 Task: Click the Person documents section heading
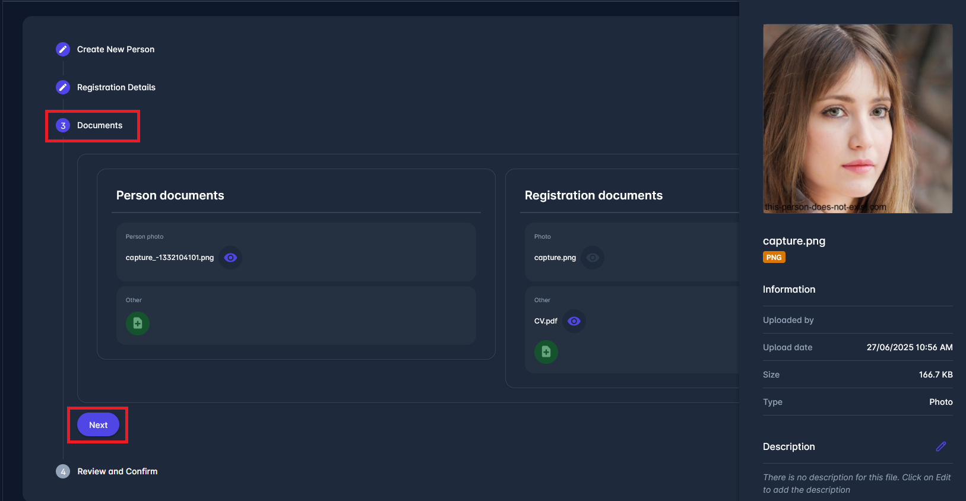coord(170,195)
